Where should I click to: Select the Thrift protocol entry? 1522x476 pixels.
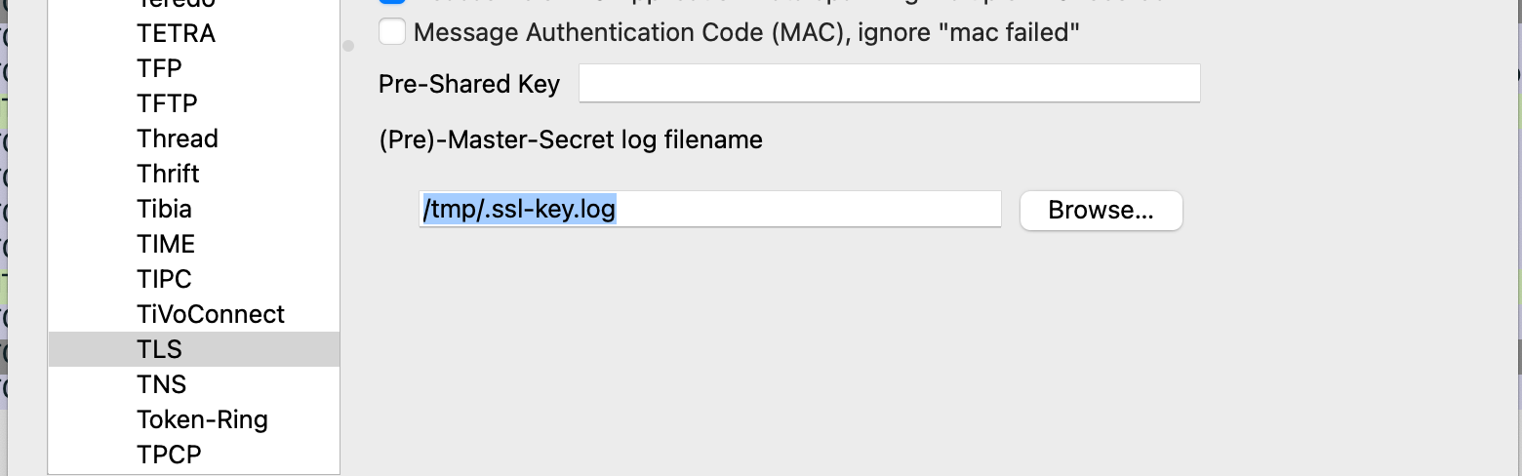pyautogui.click(x=168, y=174)
